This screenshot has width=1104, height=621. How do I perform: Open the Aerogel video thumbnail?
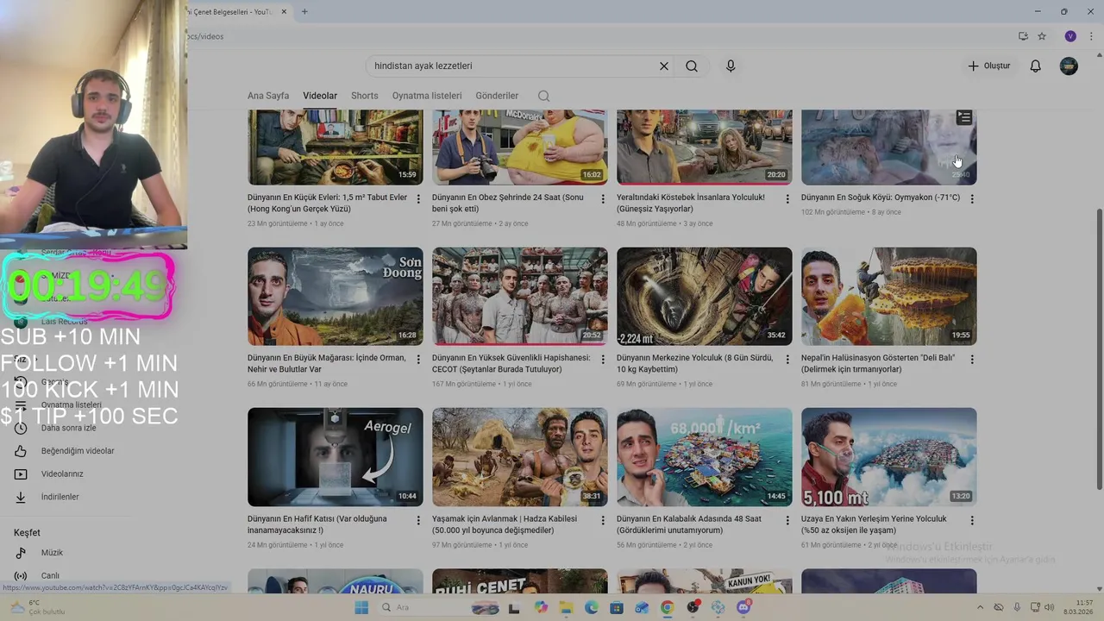click(x=336, y=457)
